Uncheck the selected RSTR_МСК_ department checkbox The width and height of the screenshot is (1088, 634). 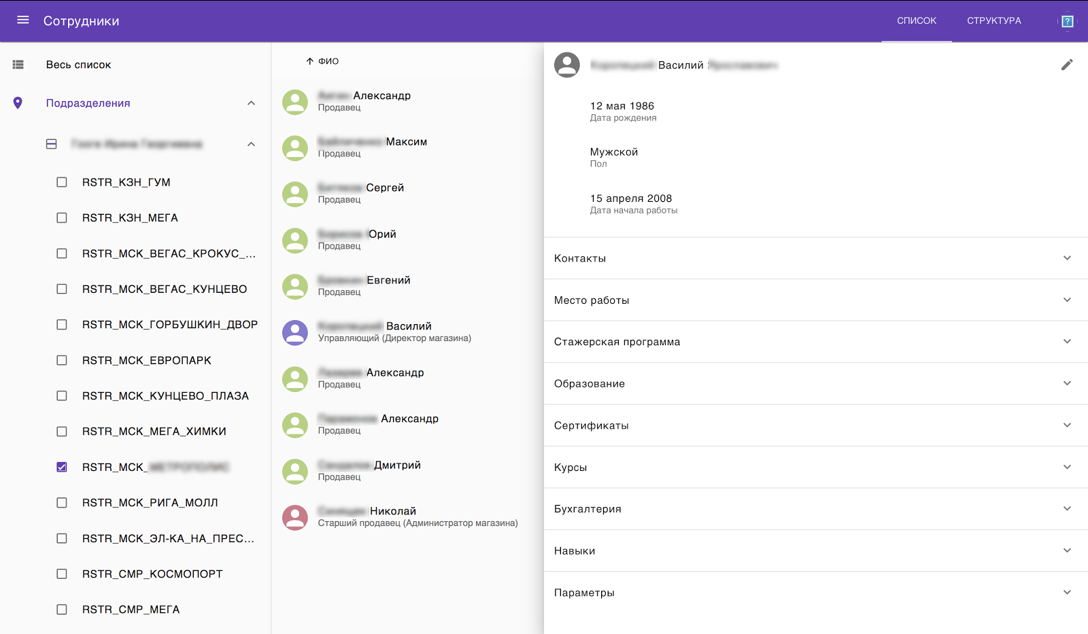point(62,467)
